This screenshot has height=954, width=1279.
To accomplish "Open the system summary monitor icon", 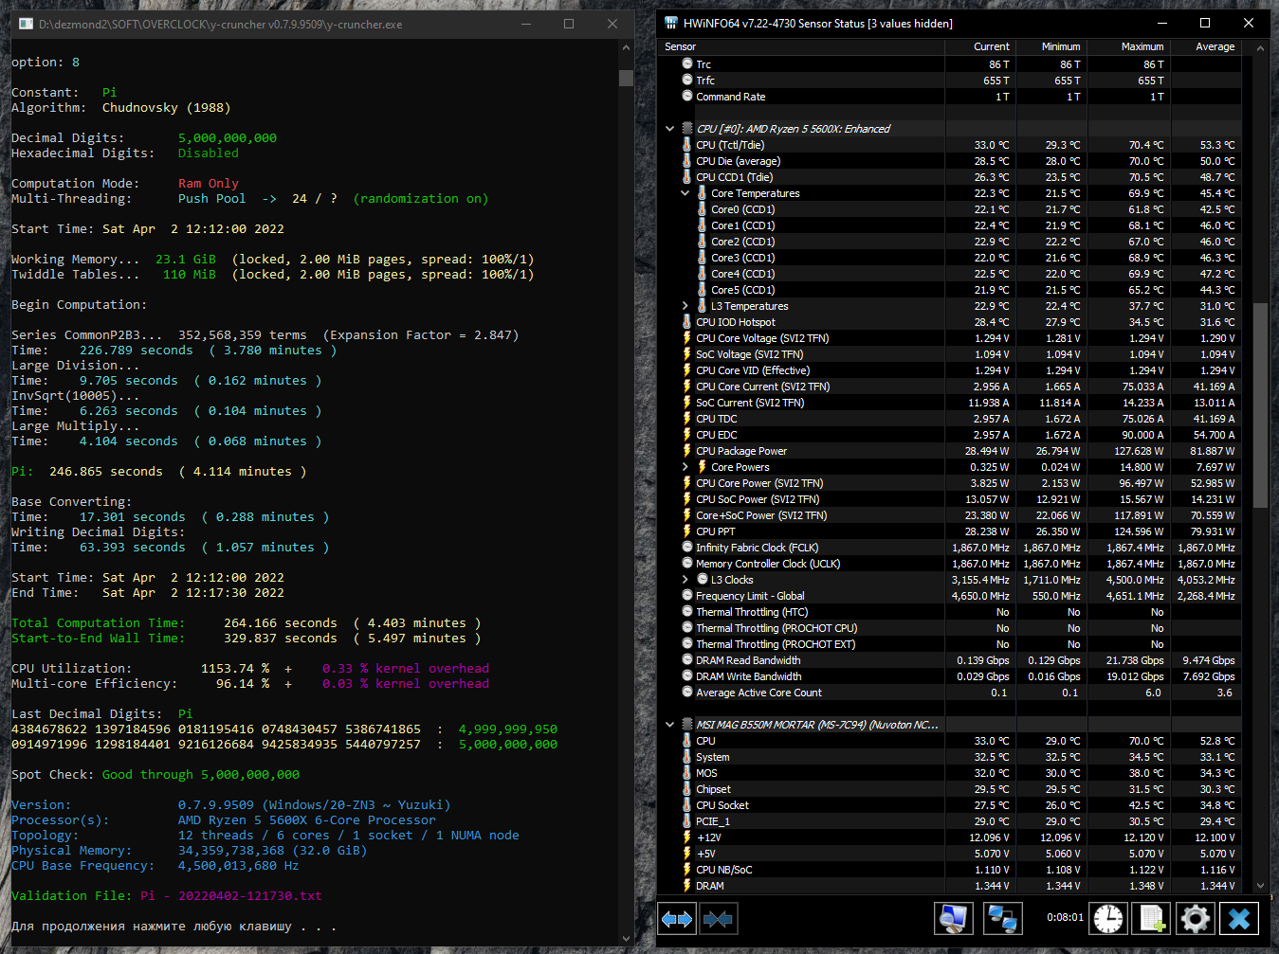I will click(953, 919).
